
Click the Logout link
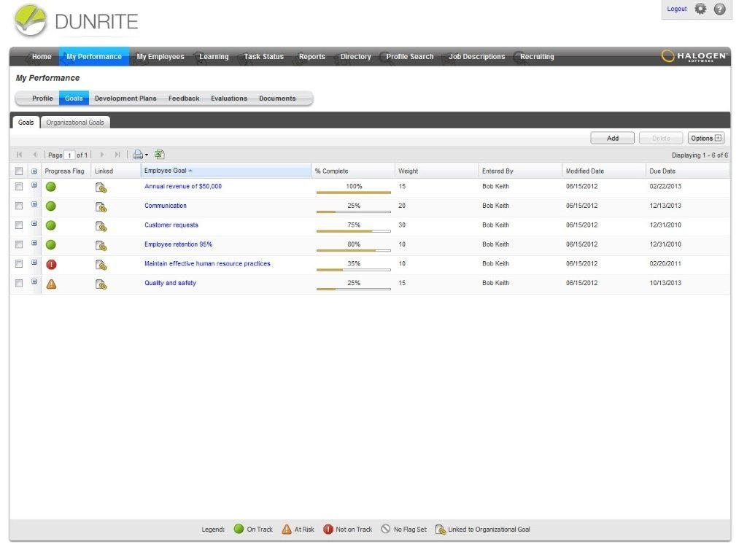click(x=676, y=9)
